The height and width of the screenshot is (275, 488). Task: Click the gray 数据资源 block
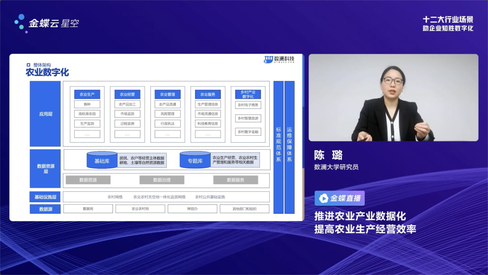88,180
